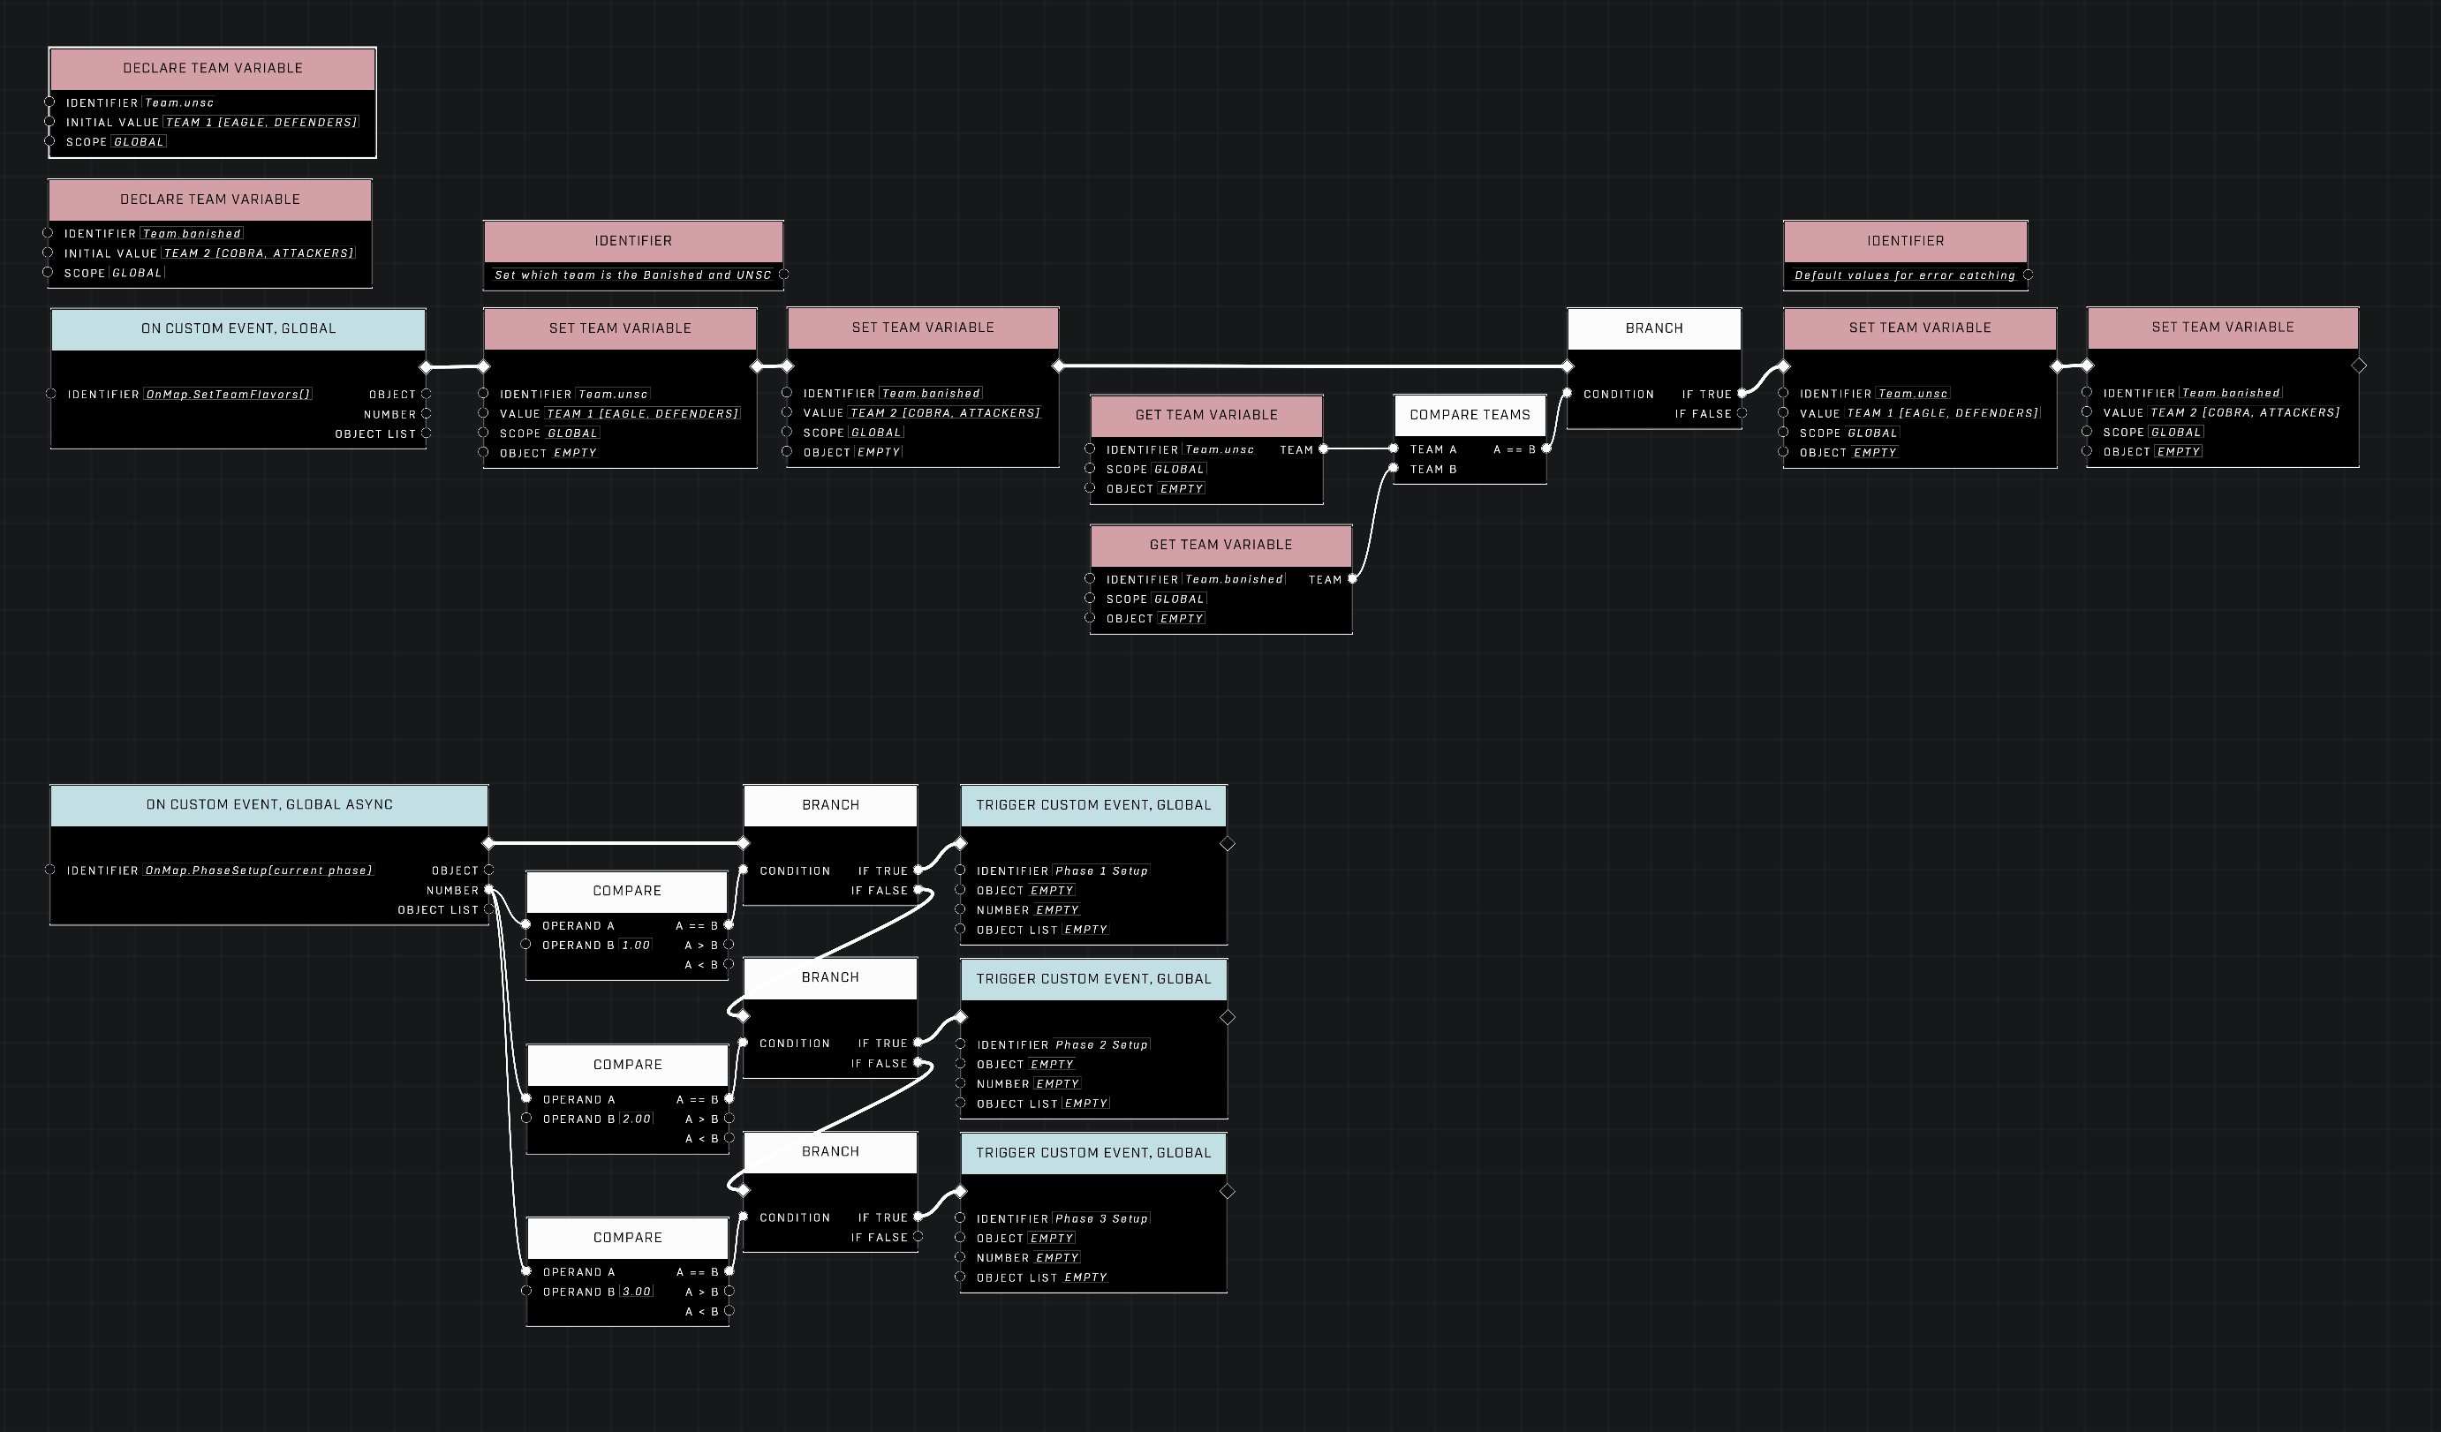The image size is (2441, 1432).
Task: Click the A == B output pin on Compare Teams
Action: [1546, 449]
